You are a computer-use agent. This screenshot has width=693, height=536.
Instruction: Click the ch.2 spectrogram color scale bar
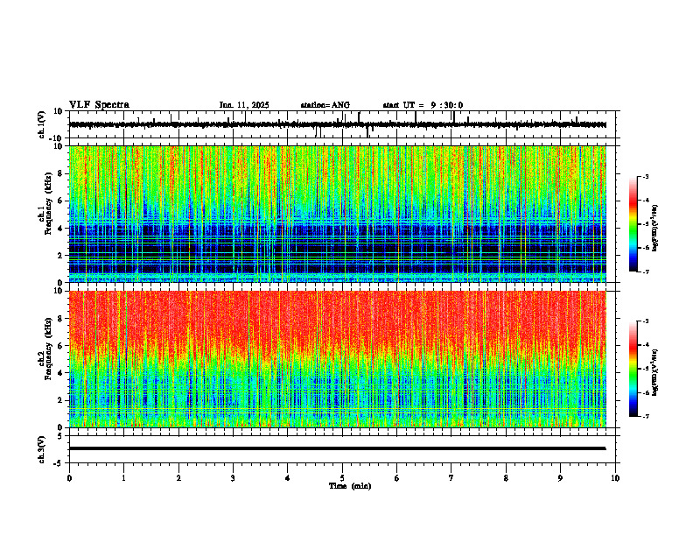pyautogui.click(x=633, y=369)
